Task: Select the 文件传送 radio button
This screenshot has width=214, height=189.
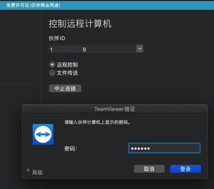Action: pyautogui.click(x=52, y=72)
